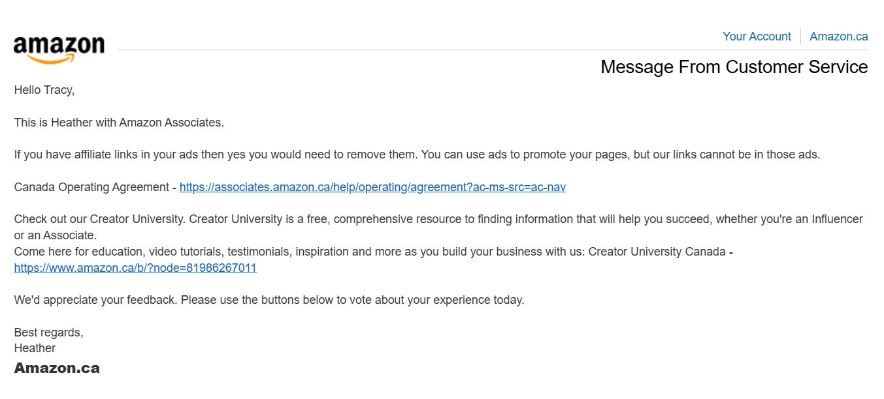Click the greeting 'Hello Tracy,'
This screenshot has width=884, height=399.
coord(44,90)
